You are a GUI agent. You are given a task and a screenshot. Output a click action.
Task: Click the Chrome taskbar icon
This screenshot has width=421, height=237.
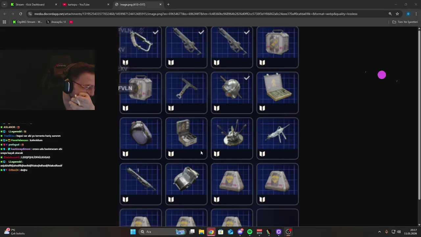(x=211, y=232)
